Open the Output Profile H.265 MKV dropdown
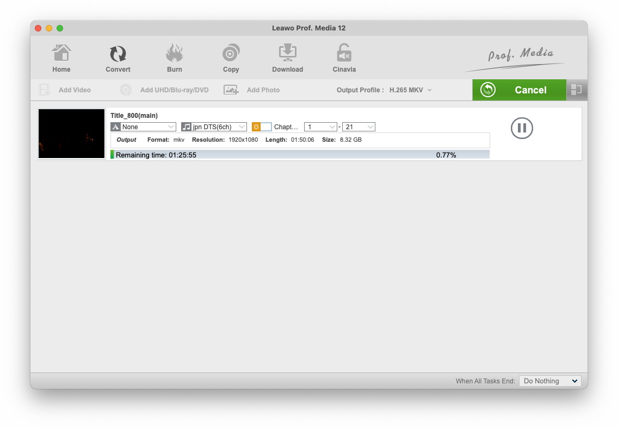The height and width of the screenshot is (429, 618). click(410, 90)
